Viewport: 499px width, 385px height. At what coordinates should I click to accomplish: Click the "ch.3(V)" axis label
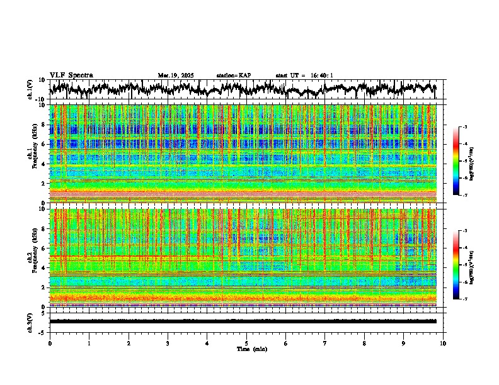30,323
